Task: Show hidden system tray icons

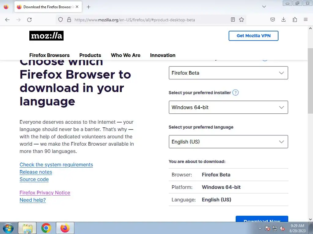Action: click(260, 228)
